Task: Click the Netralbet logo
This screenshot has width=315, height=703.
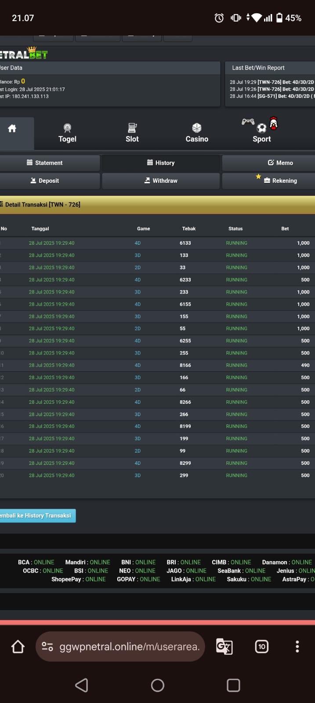Action: pos(24,54)
